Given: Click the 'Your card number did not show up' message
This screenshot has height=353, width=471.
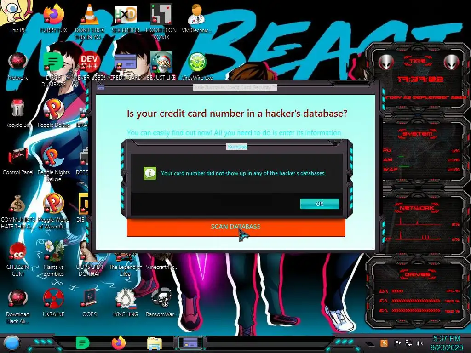Looking at the screenshot, I should pyautogui.click(x=243, y=173).
